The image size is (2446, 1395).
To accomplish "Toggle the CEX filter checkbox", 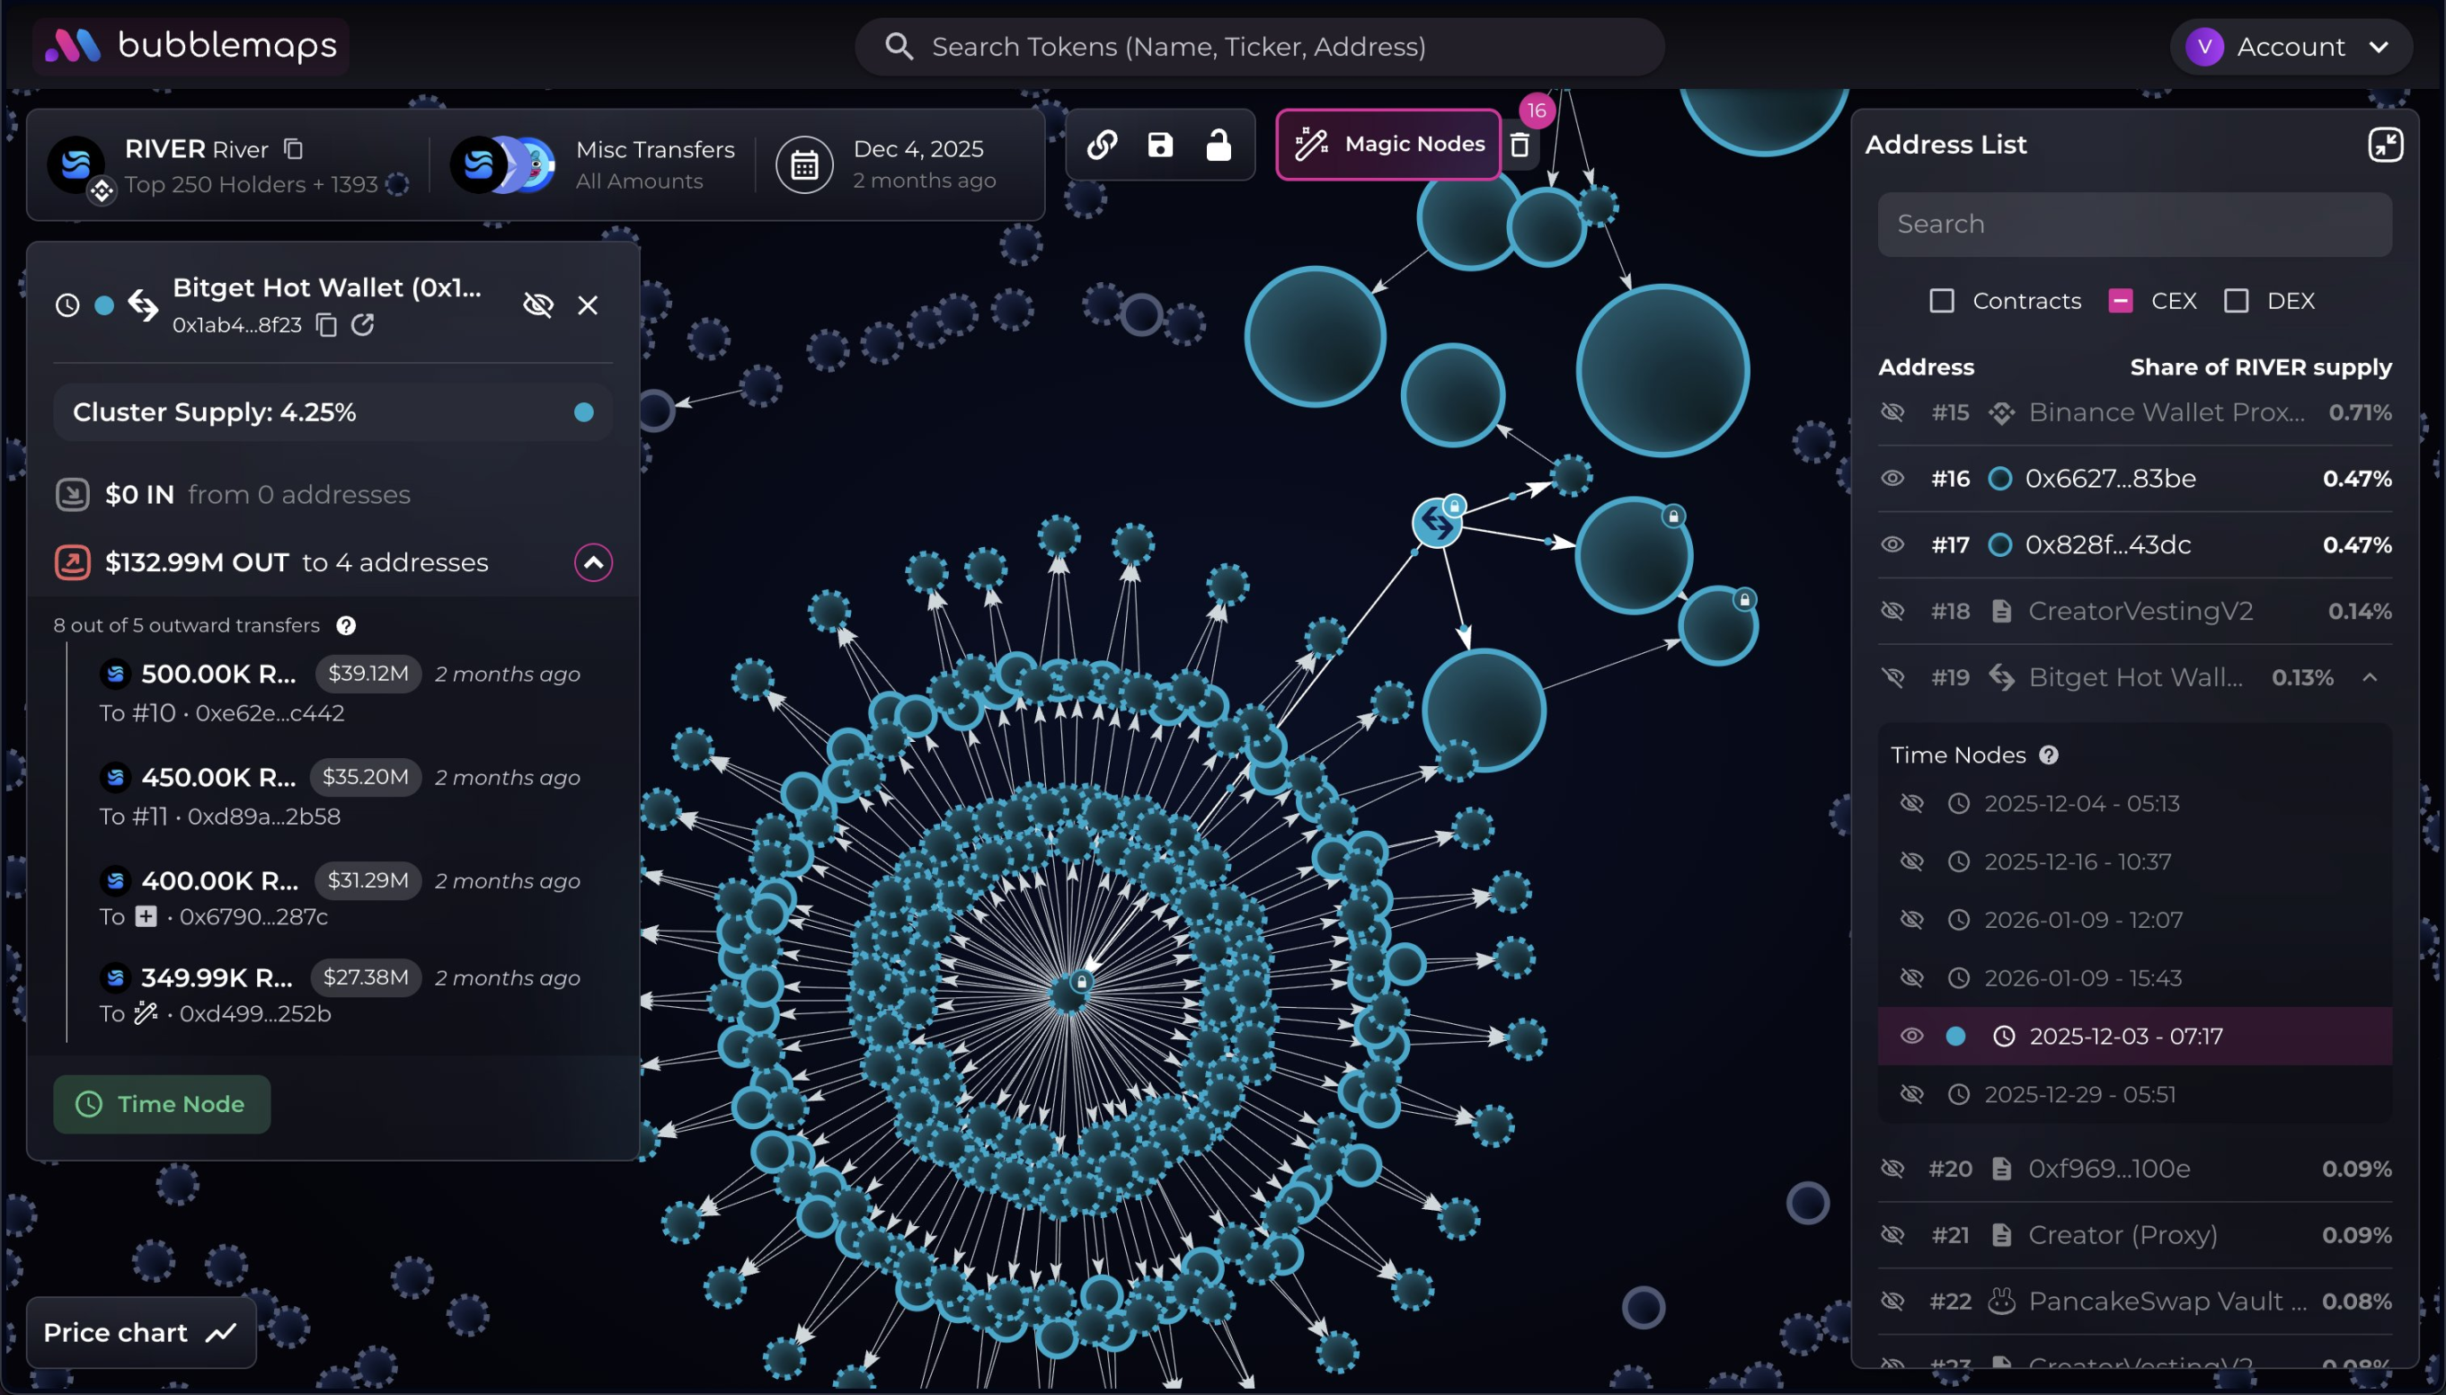I will tap(2120, 301).
